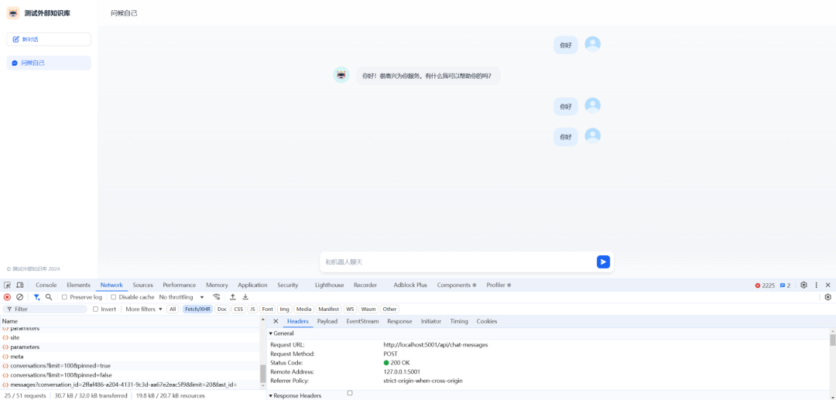Image resolution: width=836 pixels, height=400 pixels.
Task: Tick the Invert filter checkbox
Action: [x=95, y=309]
